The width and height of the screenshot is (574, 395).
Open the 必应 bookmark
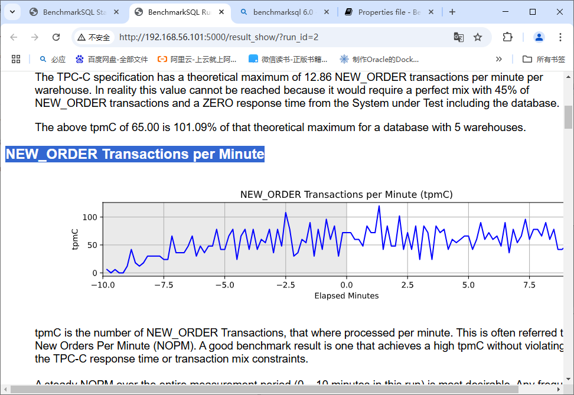click(x=53, y=59)
